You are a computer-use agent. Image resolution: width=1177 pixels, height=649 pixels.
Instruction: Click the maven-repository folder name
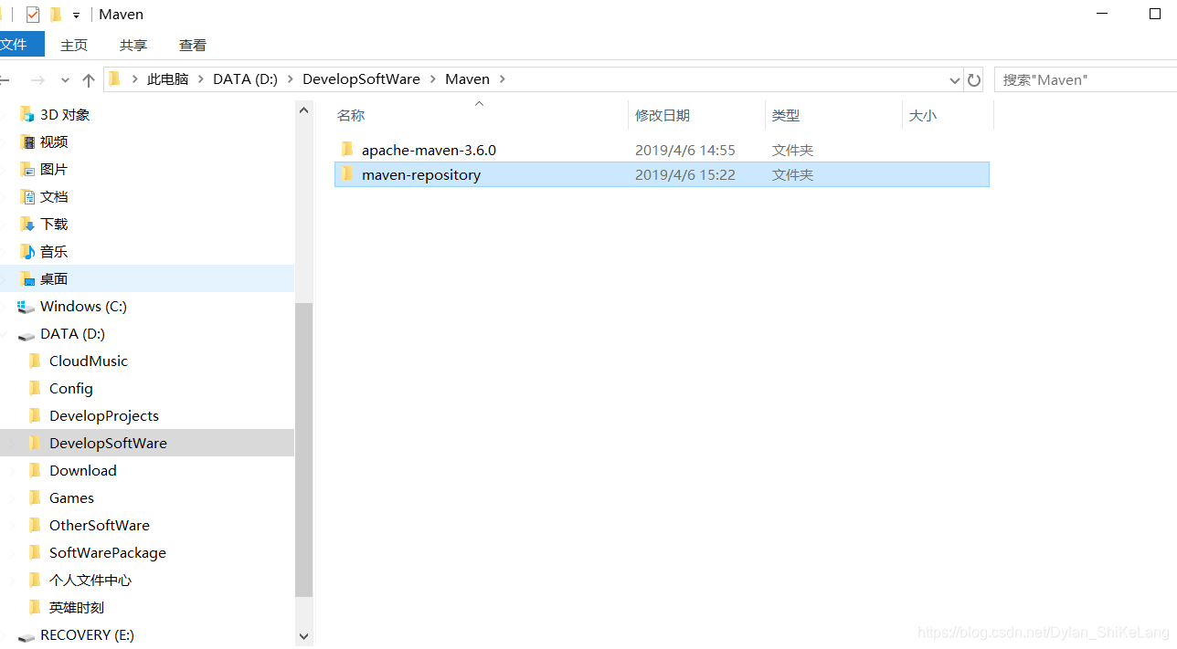421,174
